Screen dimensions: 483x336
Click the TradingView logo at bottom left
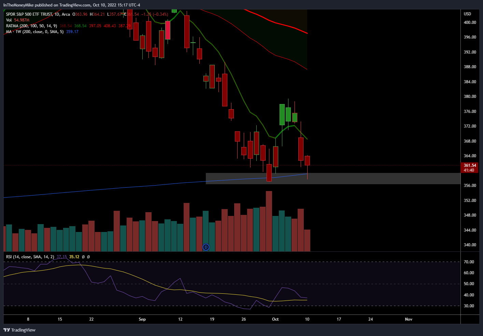point(19,330)
